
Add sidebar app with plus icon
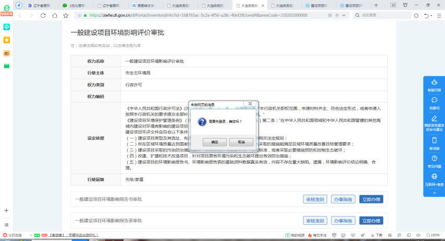point(7,210)
